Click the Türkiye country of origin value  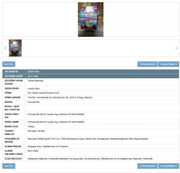[31, 127]
